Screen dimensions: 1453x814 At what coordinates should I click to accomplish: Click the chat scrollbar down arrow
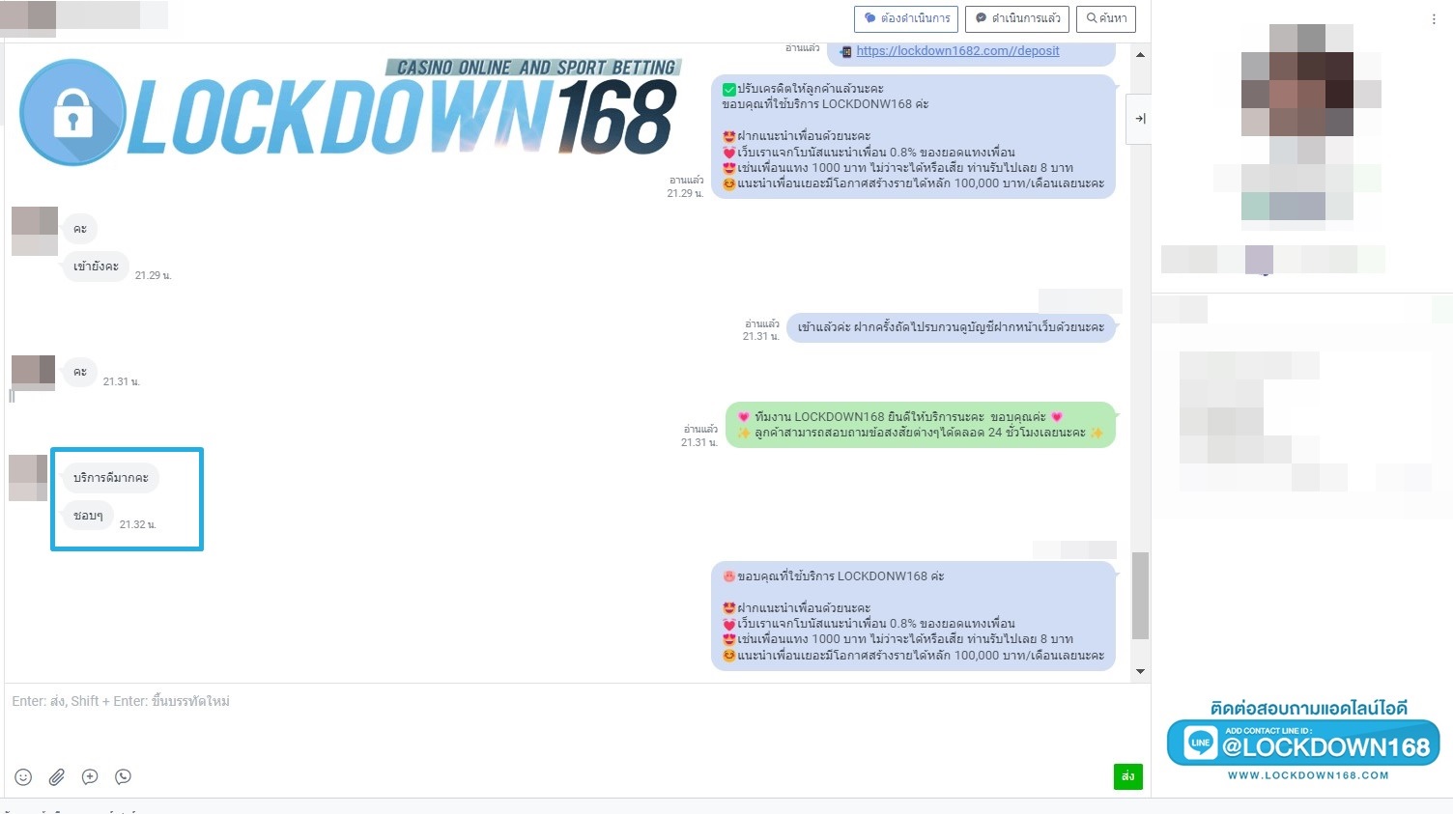click(1140, 671)
